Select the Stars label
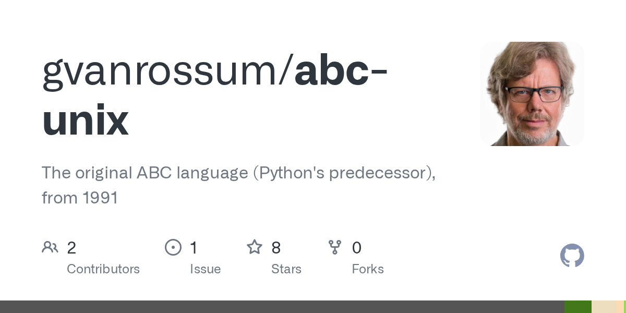This screenshot has width=626, height=313. pos(286,269)
